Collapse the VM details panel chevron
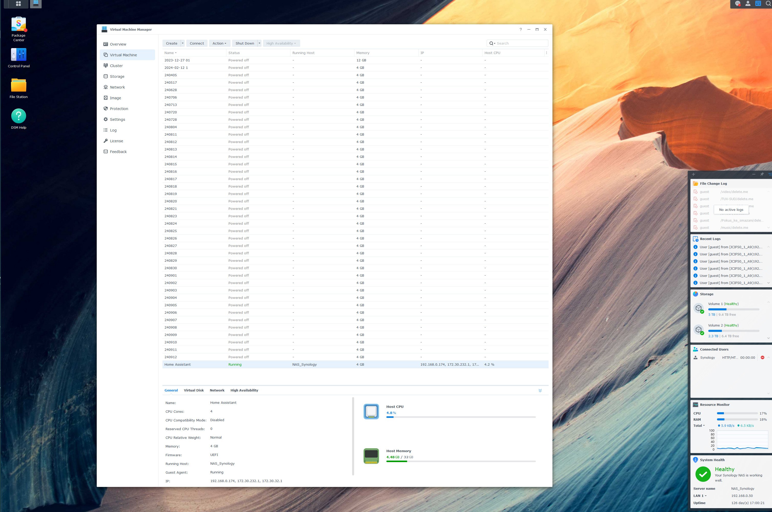772x512 pixels. pos(540,390)
